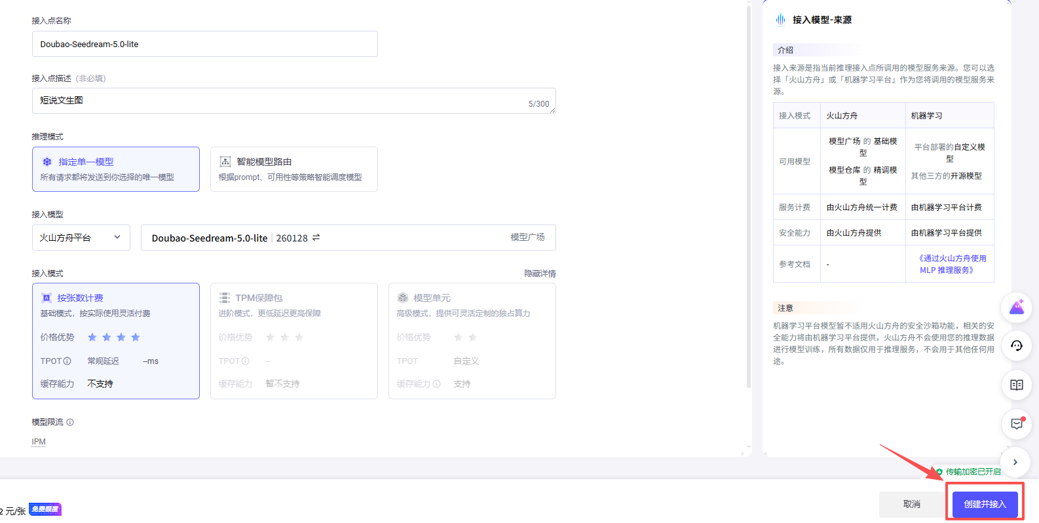Click the TPM保障包 card icon
Viewport: 1039px width, 523px height.
tap(224, 298)
